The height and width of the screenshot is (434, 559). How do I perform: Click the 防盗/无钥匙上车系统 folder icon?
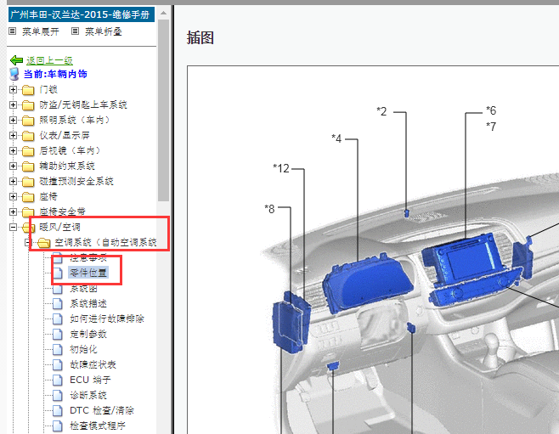(28, 105)
